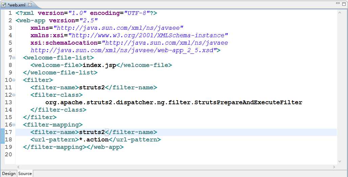Collapse the filter-class element fold
Viewport: 348px width, 177px height.
(x=14, y=95)
